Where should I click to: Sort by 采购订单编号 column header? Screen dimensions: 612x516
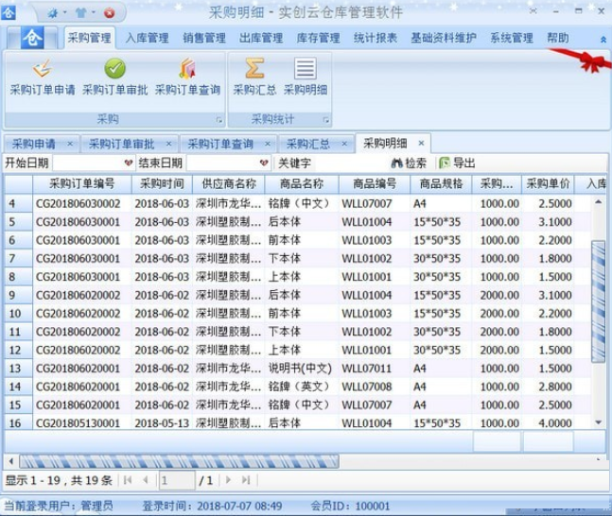(82, 183)
